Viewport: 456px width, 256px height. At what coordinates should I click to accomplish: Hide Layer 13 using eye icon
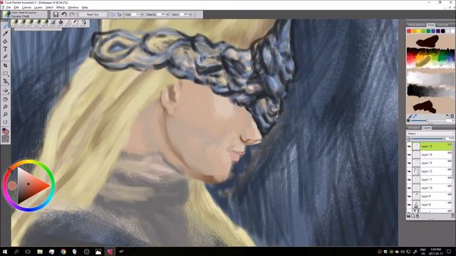tap(409, 163)
